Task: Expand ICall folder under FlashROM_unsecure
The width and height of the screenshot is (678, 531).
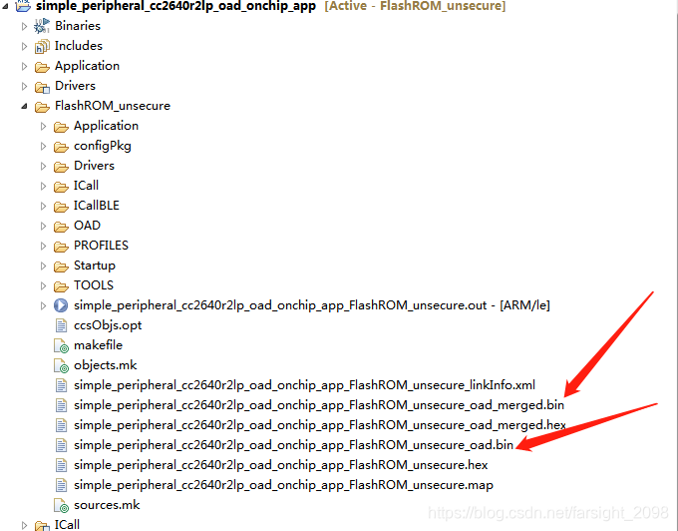Action: [x=43, y=186]
